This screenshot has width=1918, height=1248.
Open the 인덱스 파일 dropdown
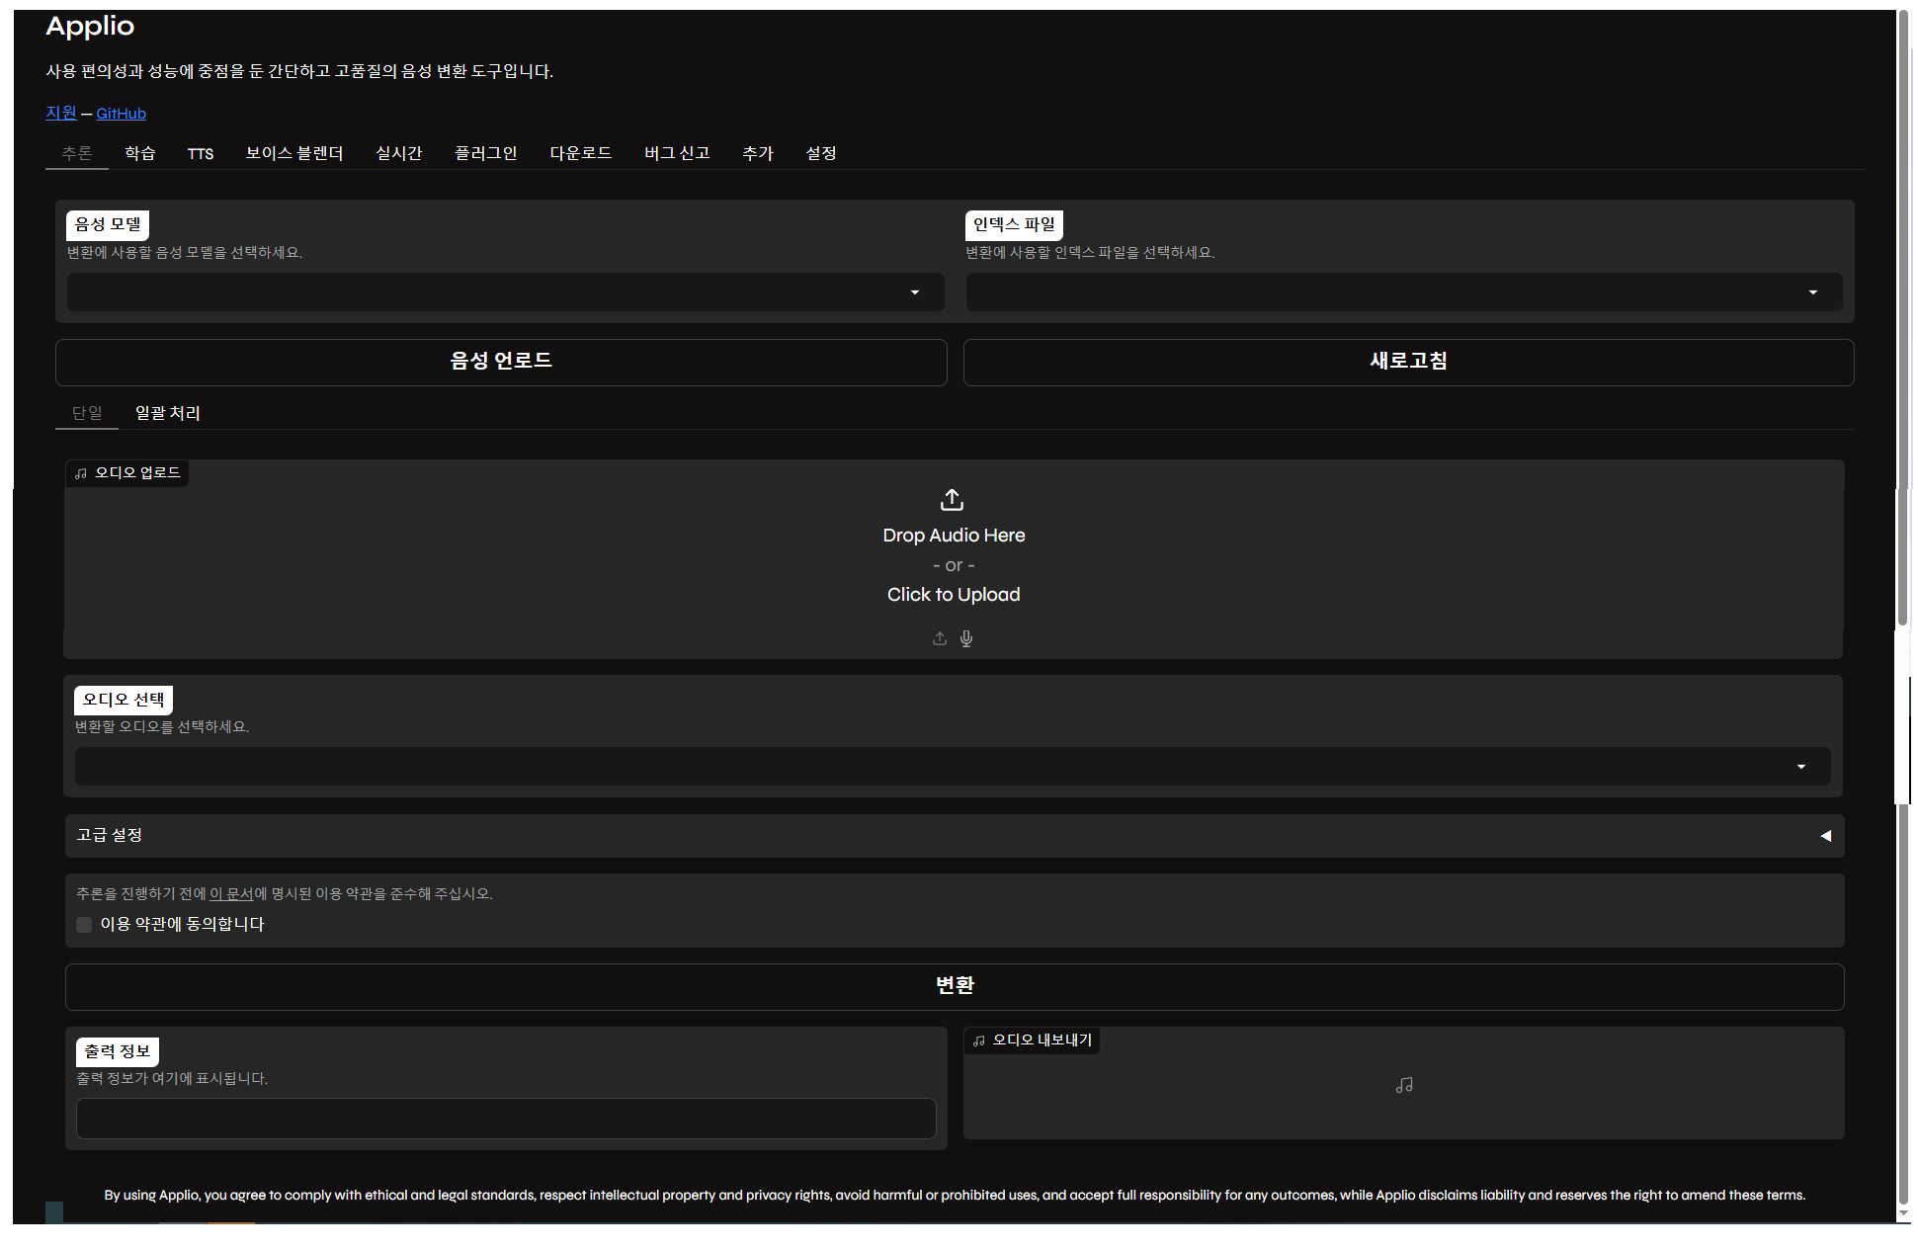1403,292
